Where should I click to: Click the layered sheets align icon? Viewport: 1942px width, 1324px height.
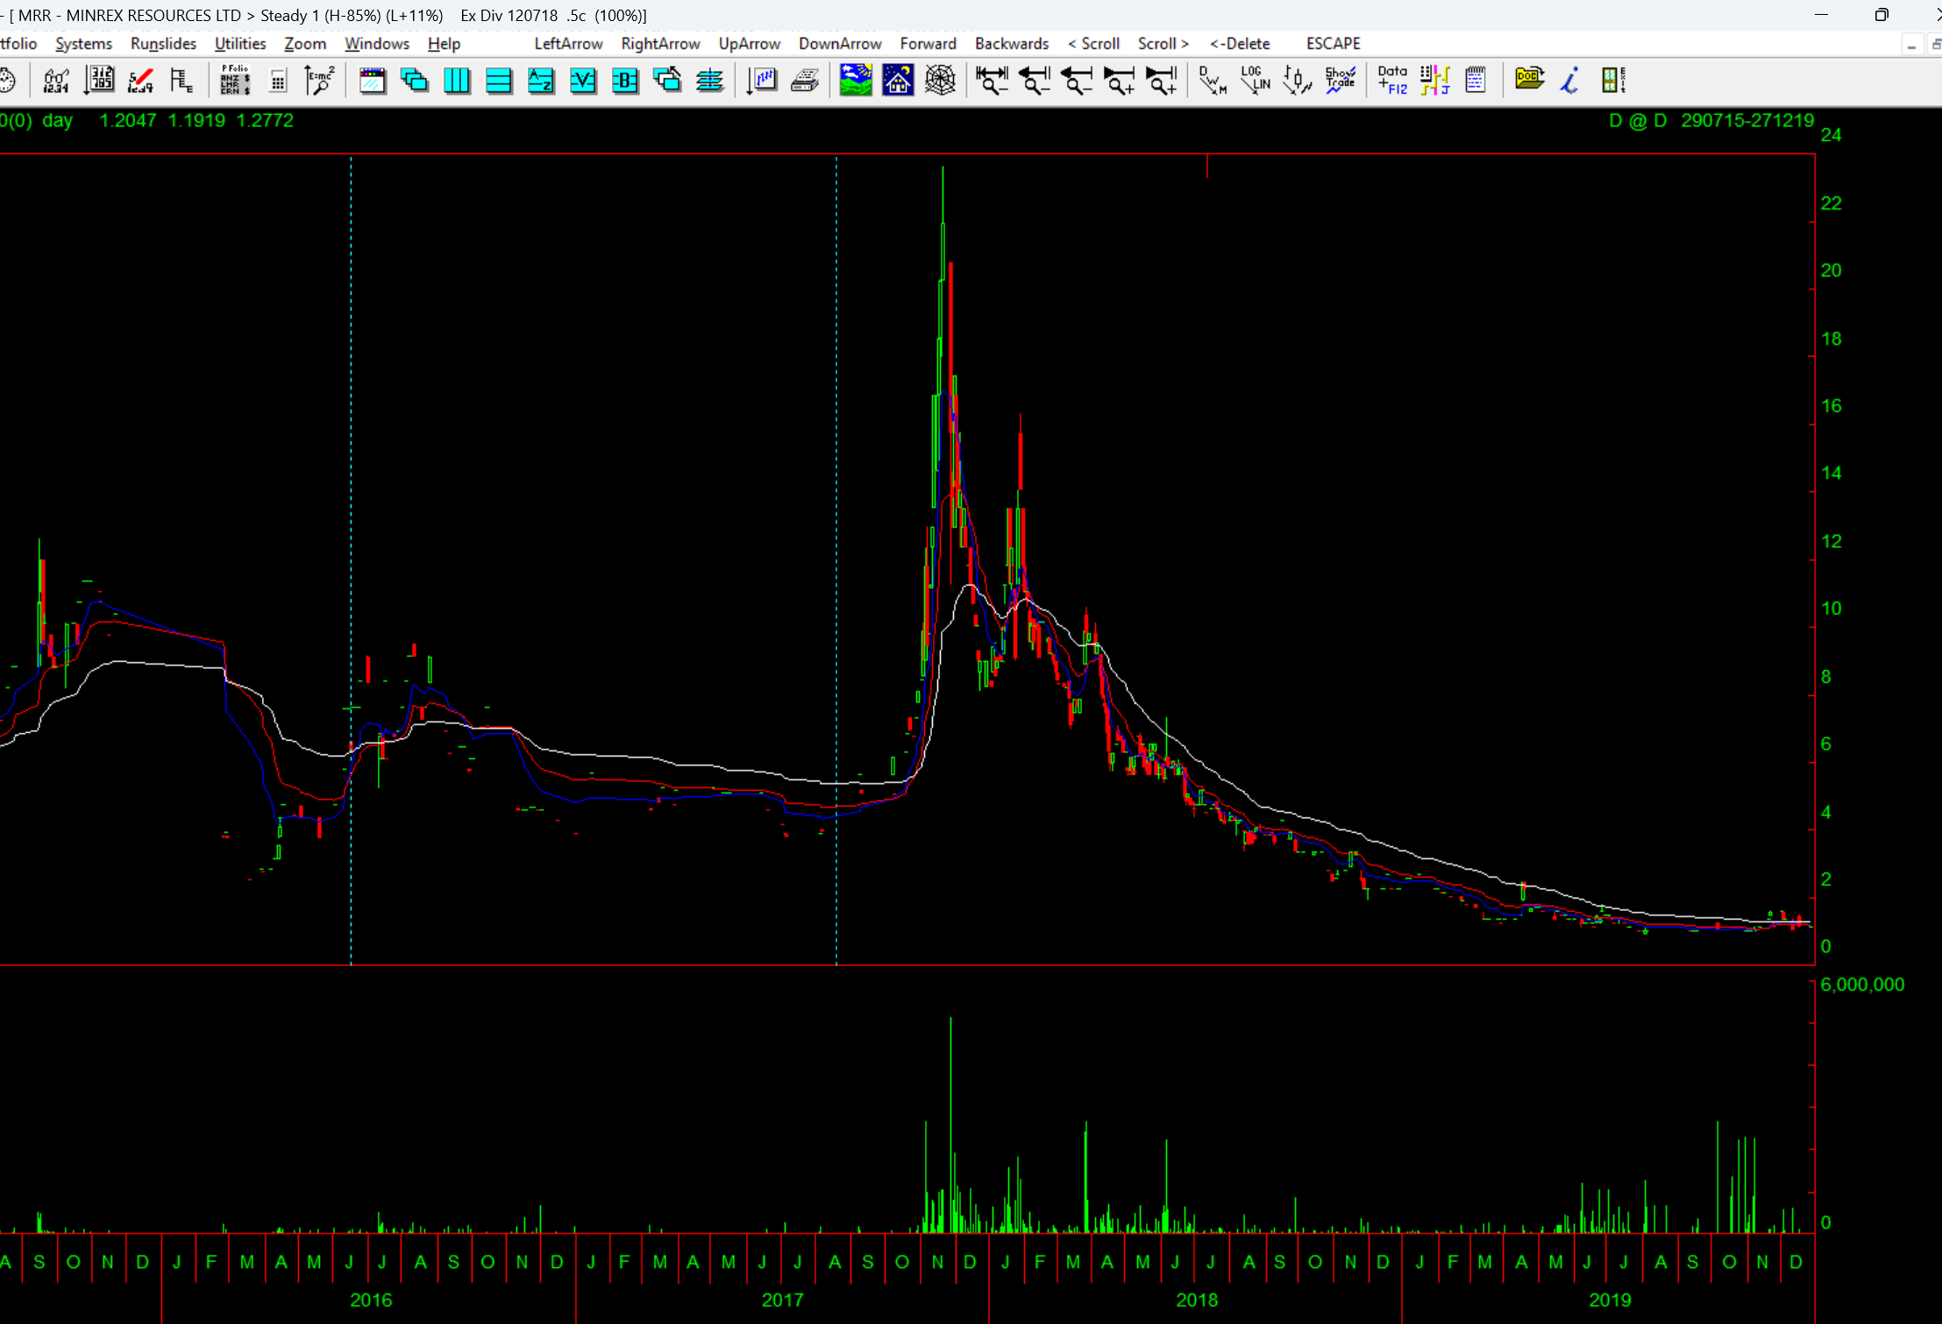tap(709, 81)
